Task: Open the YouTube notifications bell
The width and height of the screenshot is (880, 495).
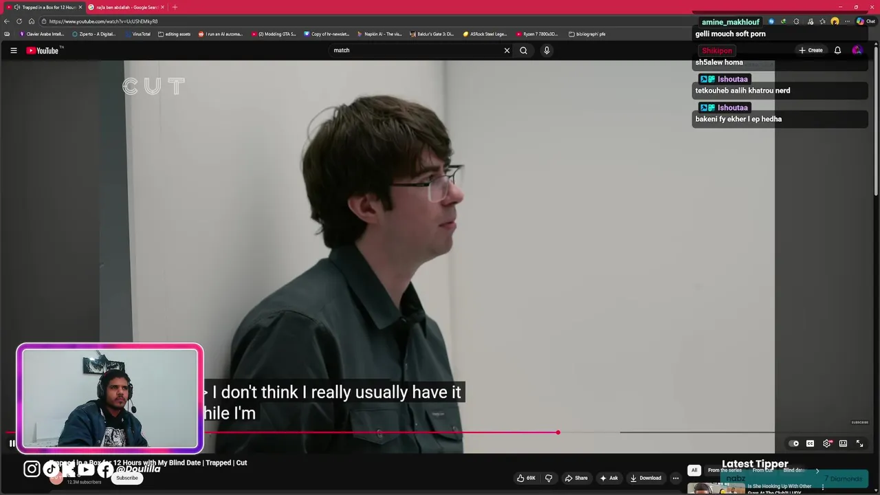Action: click(837, 50)
